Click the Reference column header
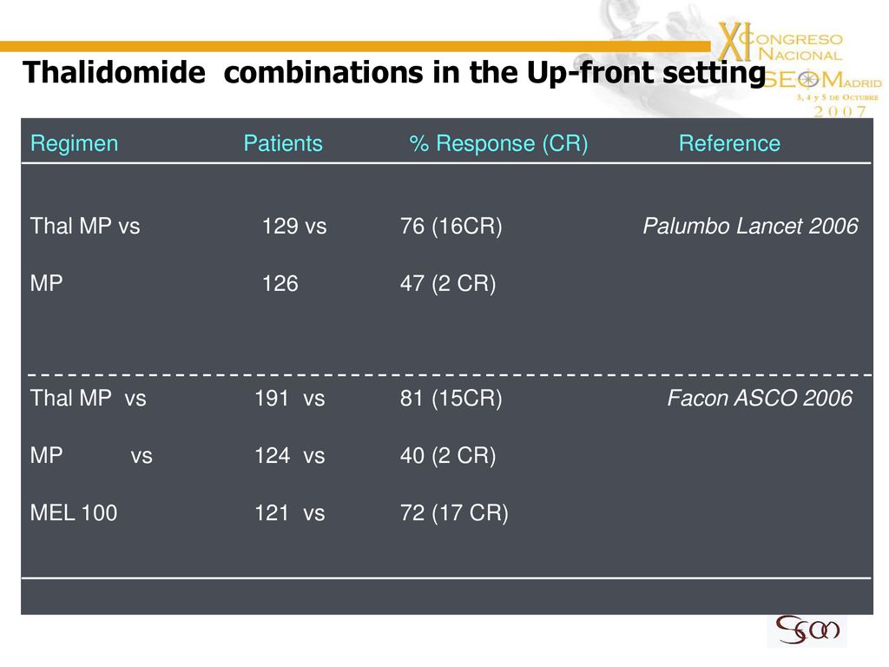889x667 pixels. (x=729, y=143)
